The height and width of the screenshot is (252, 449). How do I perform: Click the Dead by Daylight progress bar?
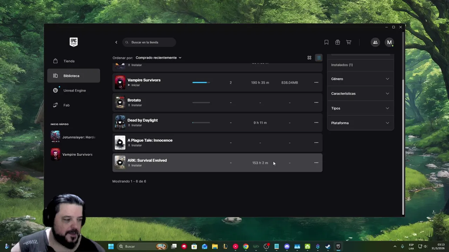(201, 122)
